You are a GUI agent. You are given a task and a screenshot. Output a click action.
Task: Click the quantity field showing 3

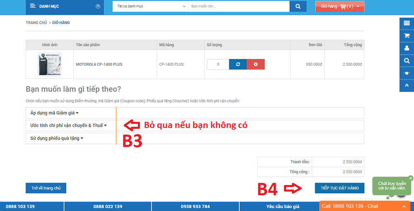coord(218,64)
